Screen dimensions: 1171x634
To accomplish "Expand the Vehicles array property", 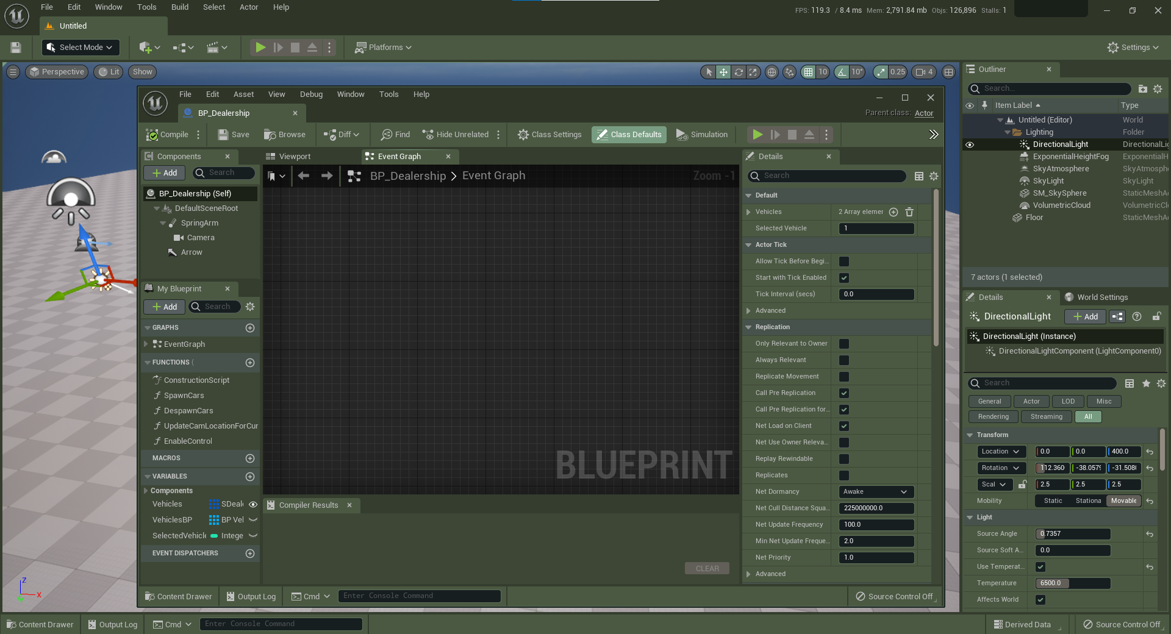I will [x=748, y=212].
